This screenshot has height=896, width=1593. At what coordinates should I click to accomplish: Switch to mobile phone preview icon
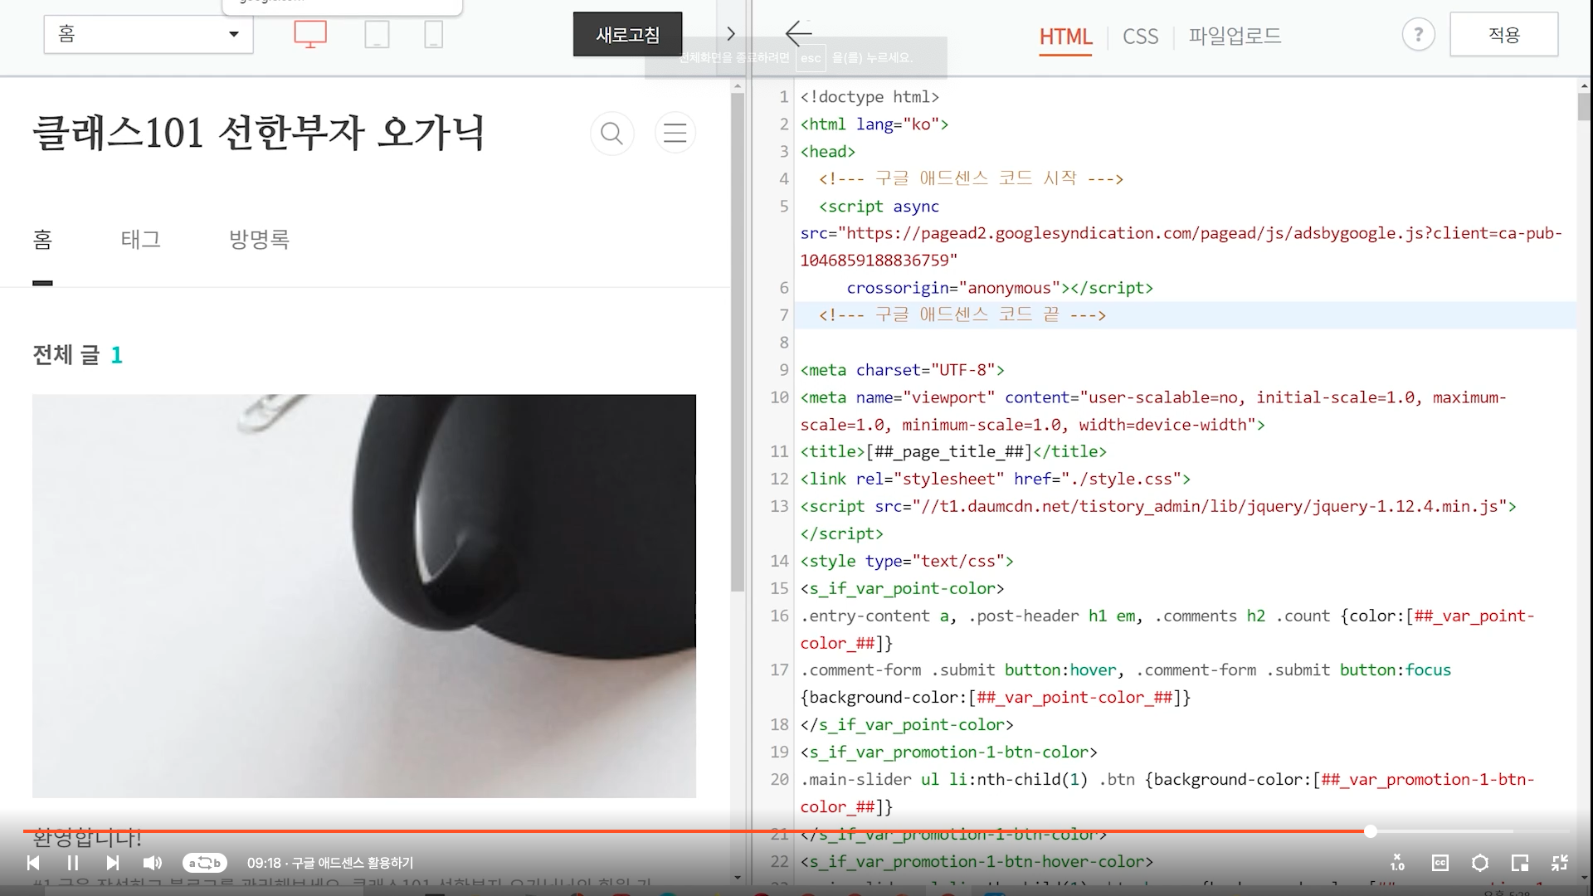coord(433,35)
